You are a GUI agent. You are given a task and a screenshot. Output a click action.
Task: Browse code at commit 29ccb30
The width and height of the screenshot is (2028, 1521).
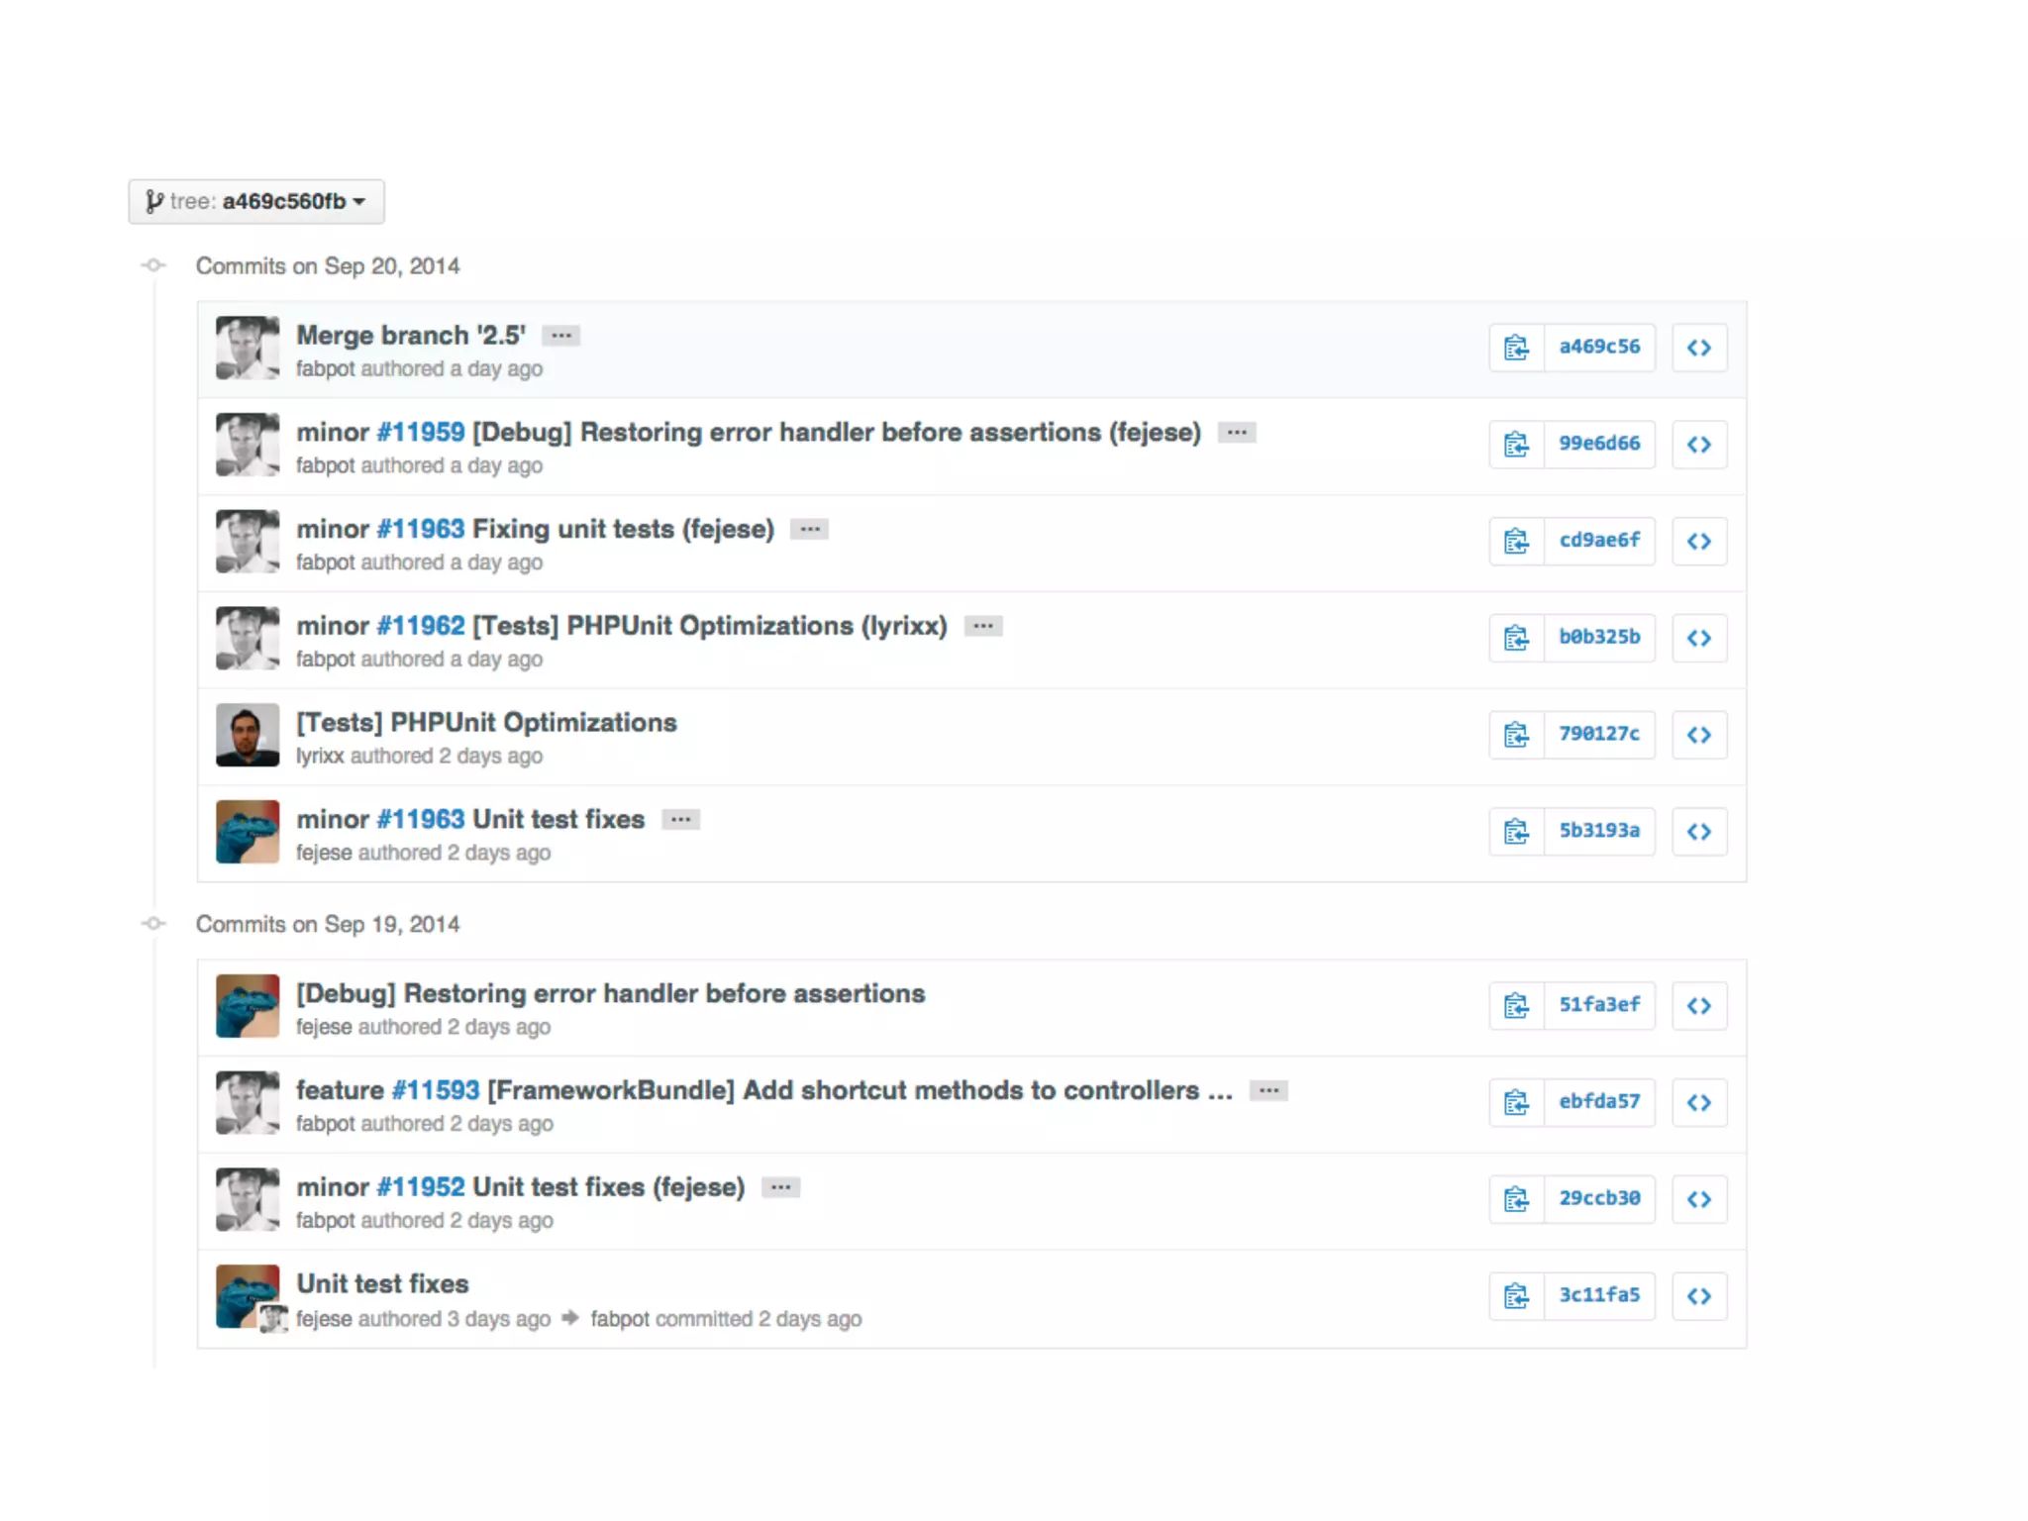[1699, 1199]
